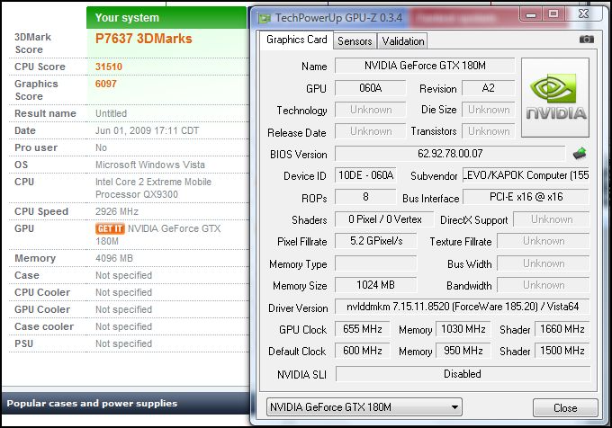The image size is (612, 428).
Task: Click the GPU-Z screenshot camera icon
Action: point(586,39)
